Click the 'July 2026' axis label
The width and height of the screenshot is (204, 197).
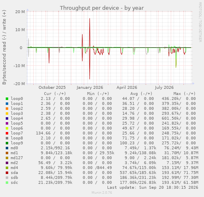click(x=164, y=88)
